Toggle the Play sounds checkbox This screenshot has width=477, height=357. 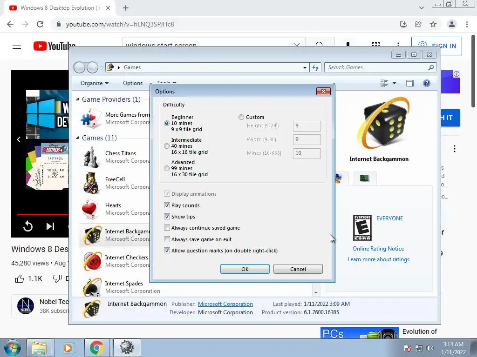coord(167,205)
